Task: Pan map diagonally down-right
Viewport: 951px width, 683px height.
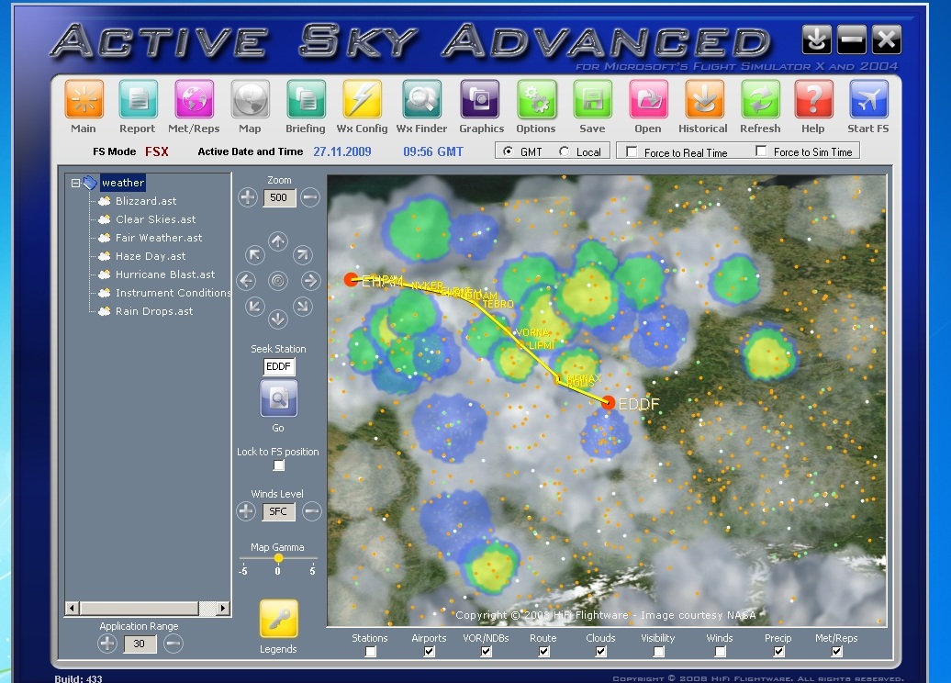Action: coord(302,307)
